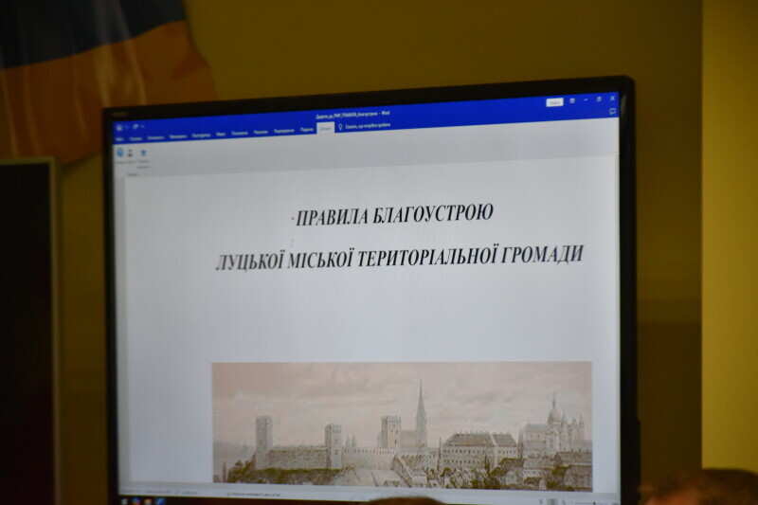Screen dimensions: 758x505
Task: Click the third blue-arrow icon in the ribbon
Action: (143, 152)
